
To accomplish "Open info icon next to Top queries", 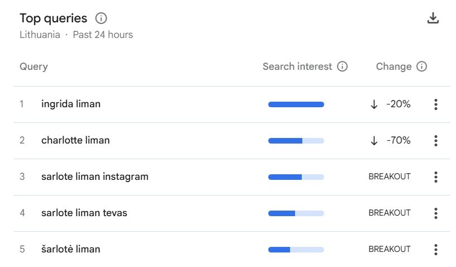I will [101, 18].
